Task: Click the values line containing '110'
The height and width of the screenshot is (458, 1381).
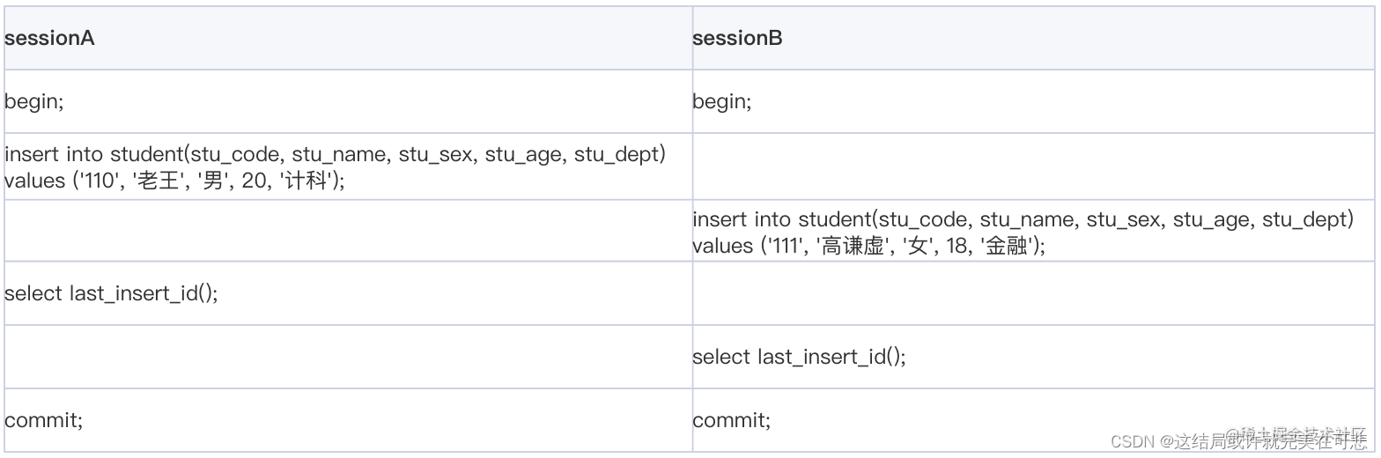Action: pyautogui.click(x=175, y=181)
